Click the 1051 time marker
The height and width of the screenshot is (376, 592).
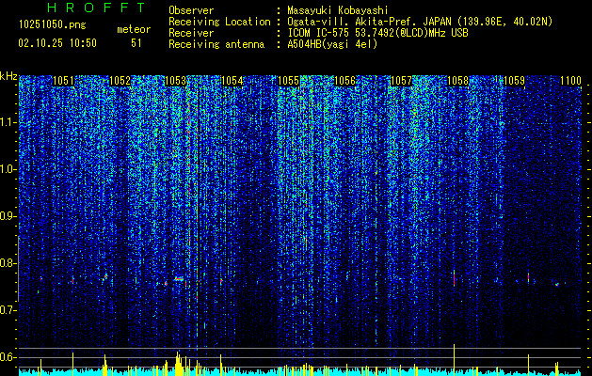point(63,81)
